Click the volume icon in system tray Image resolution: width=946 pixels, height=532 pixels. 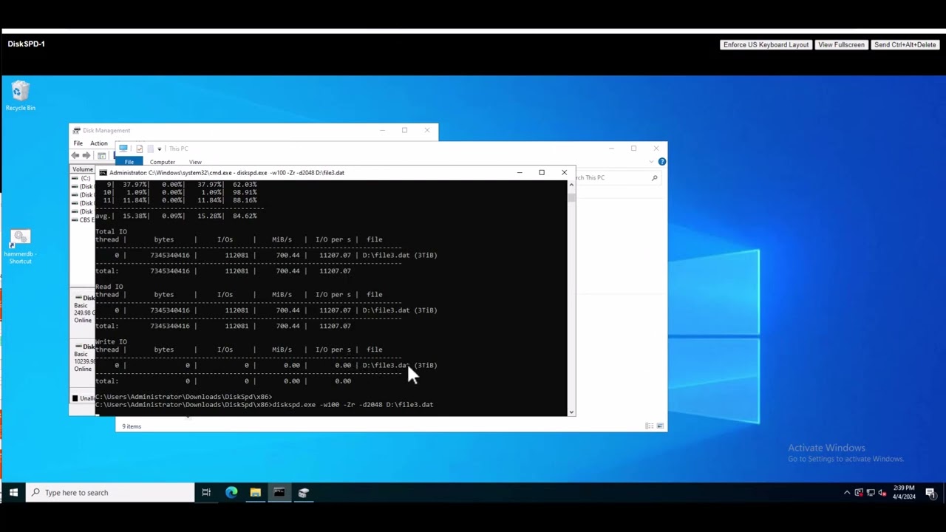pyautogui.click(x=882, y=493)
